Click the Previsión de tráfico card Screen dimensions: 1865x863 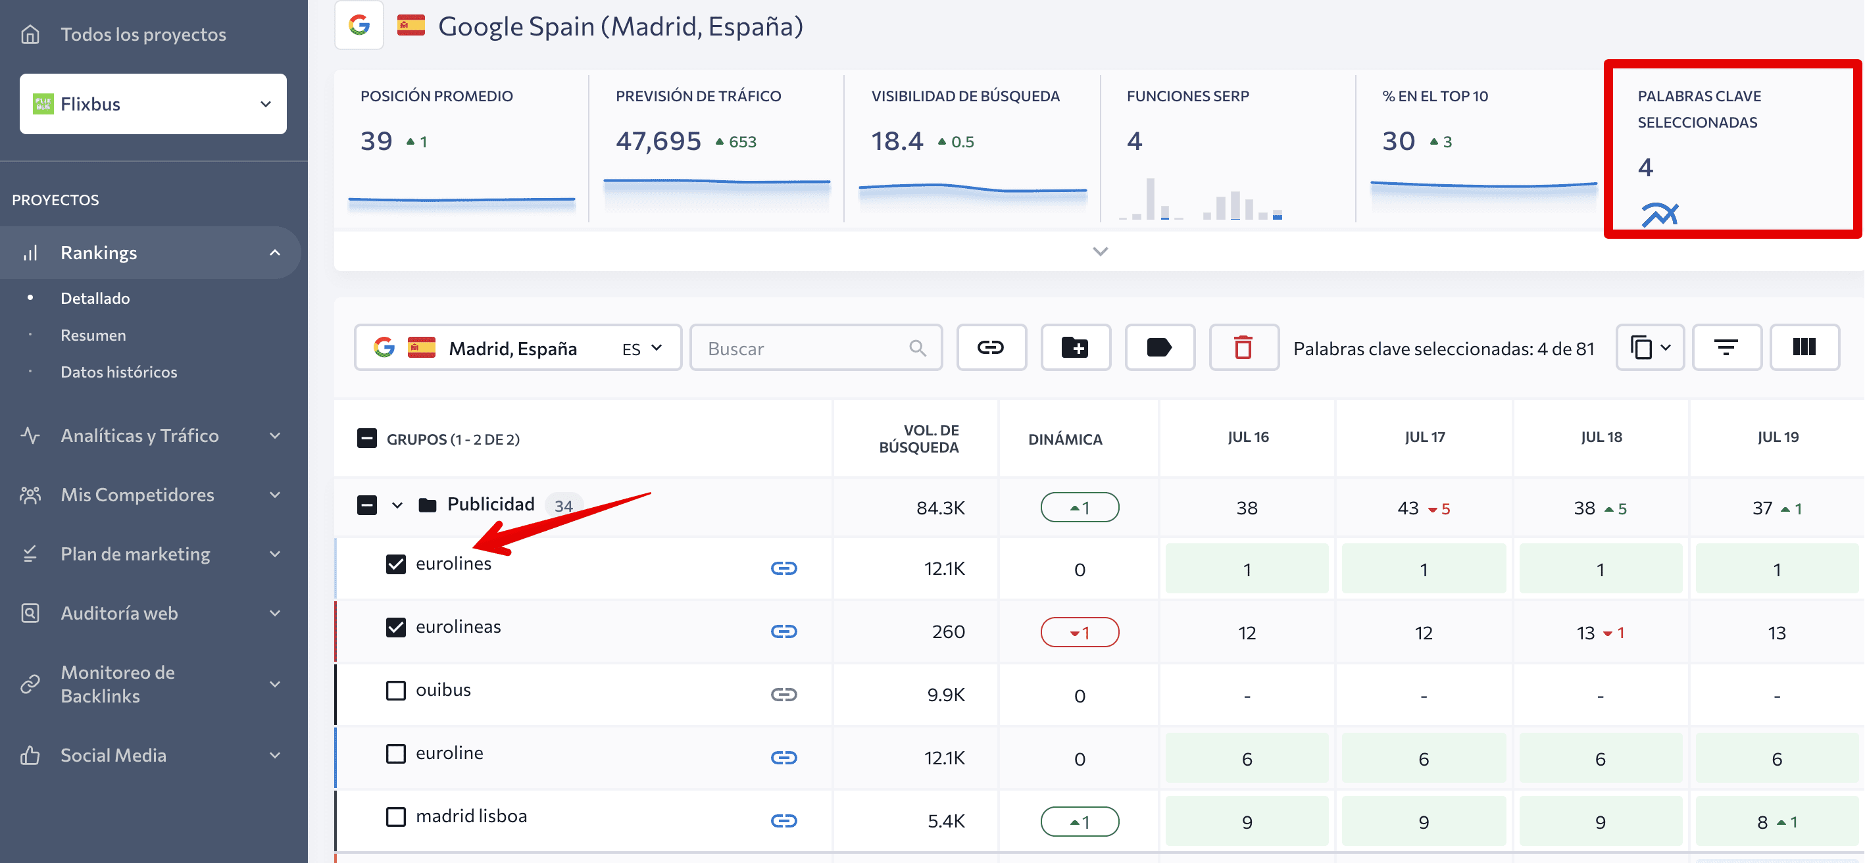click(x=717, y=148)
